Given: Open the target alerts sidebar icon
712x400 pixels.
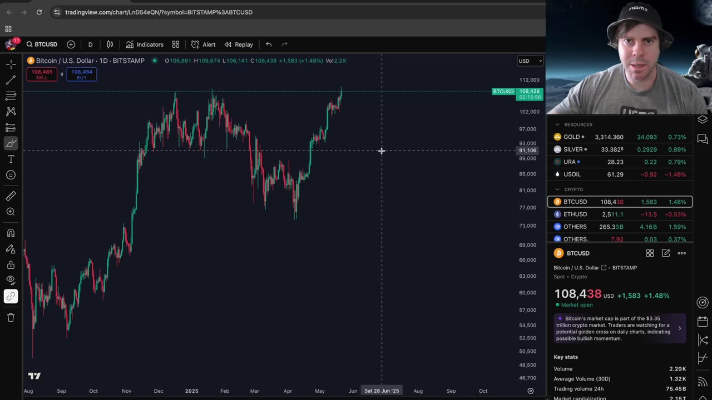Looking at the screenshot, I should coord(703,303).
